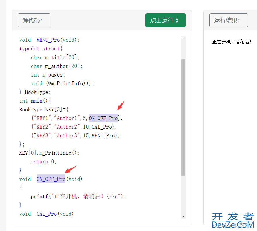Click the green 点击运行 run button

165,20
